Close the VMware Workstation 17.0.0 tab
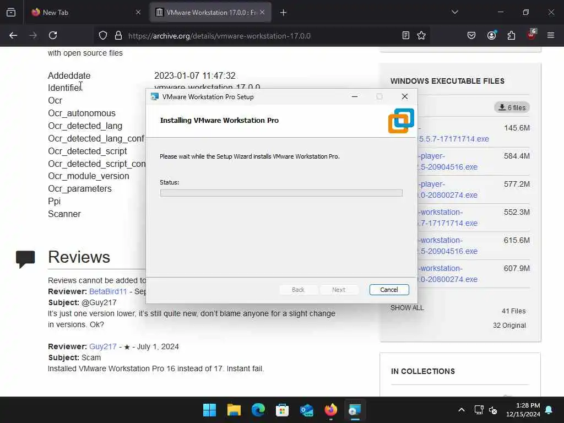The image size is (564, 423). (x=262, y=12)
